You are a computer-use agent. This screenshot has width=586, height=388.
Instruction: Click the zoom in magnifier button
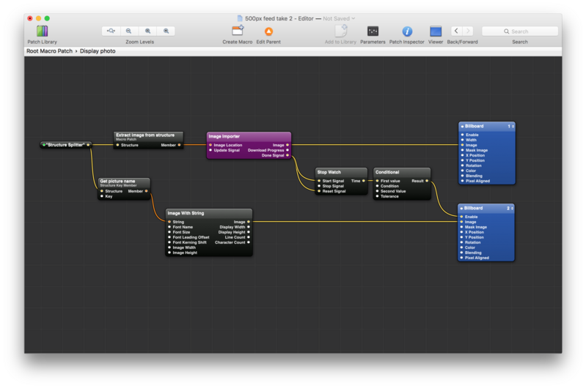(166, 31)
